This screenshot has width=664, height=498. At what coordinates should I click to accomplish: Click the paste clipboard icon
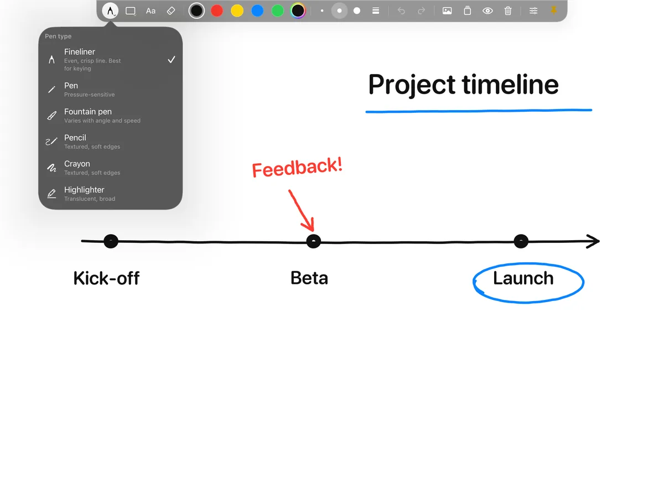coord(468,11)
